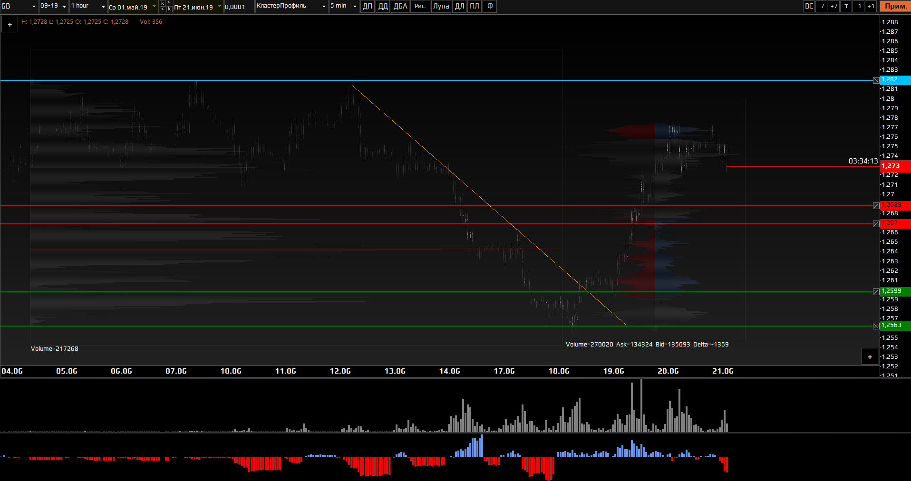This screenshot has width=911, height=481.
Task: Toggle the ДБА toolbar button
Action: point(400,6)
